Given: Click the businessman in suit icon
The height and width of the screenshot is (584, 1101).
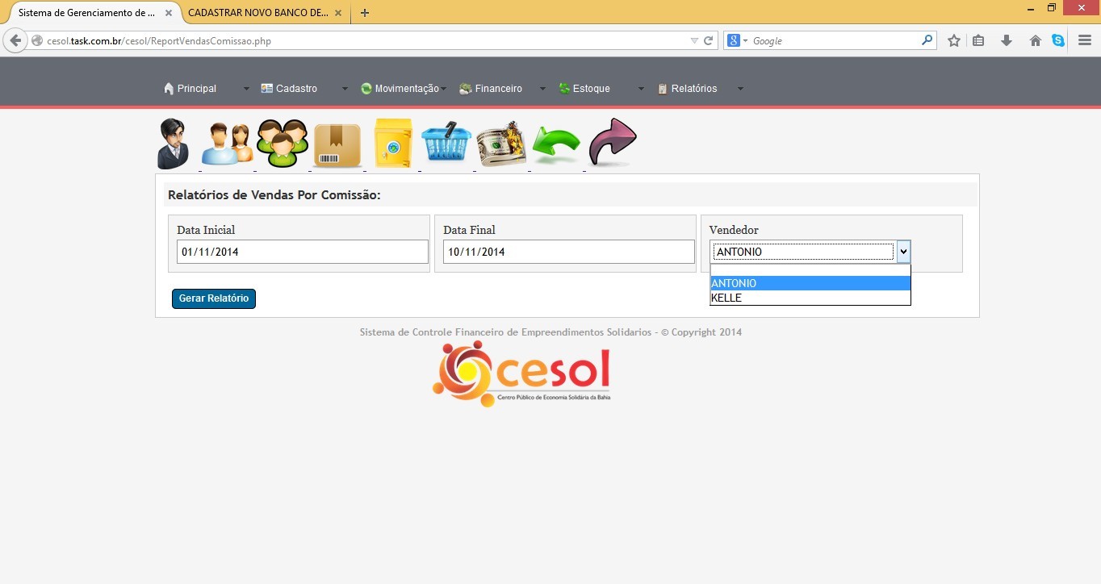Looking at the screenshot, I should (173, 144).
